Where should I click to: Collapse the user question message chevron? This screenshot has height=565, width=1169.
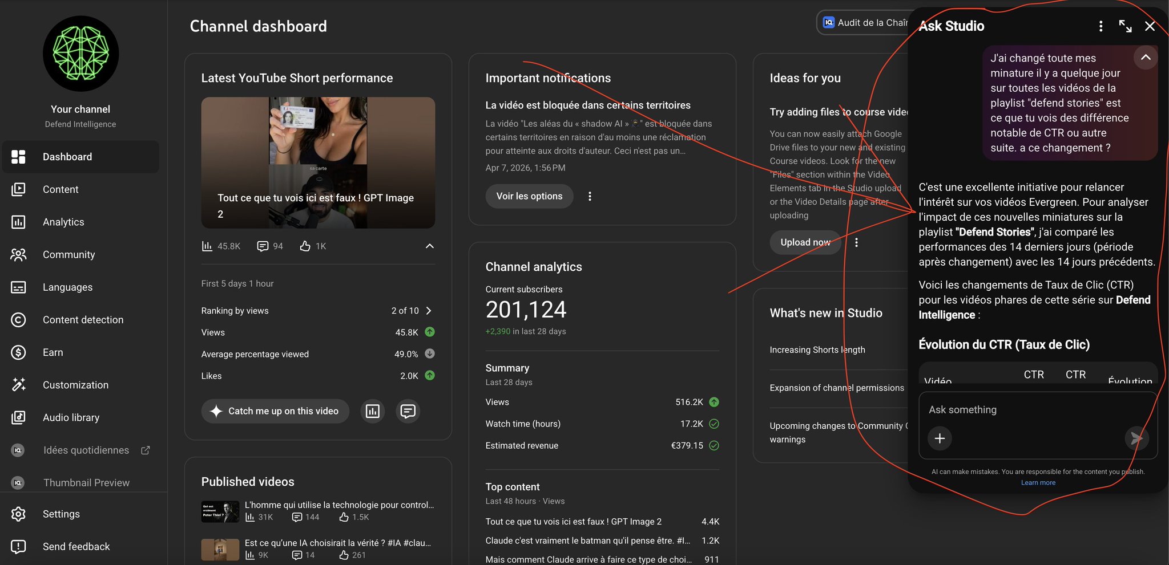pyautogui.click(x=1145, y=58)
